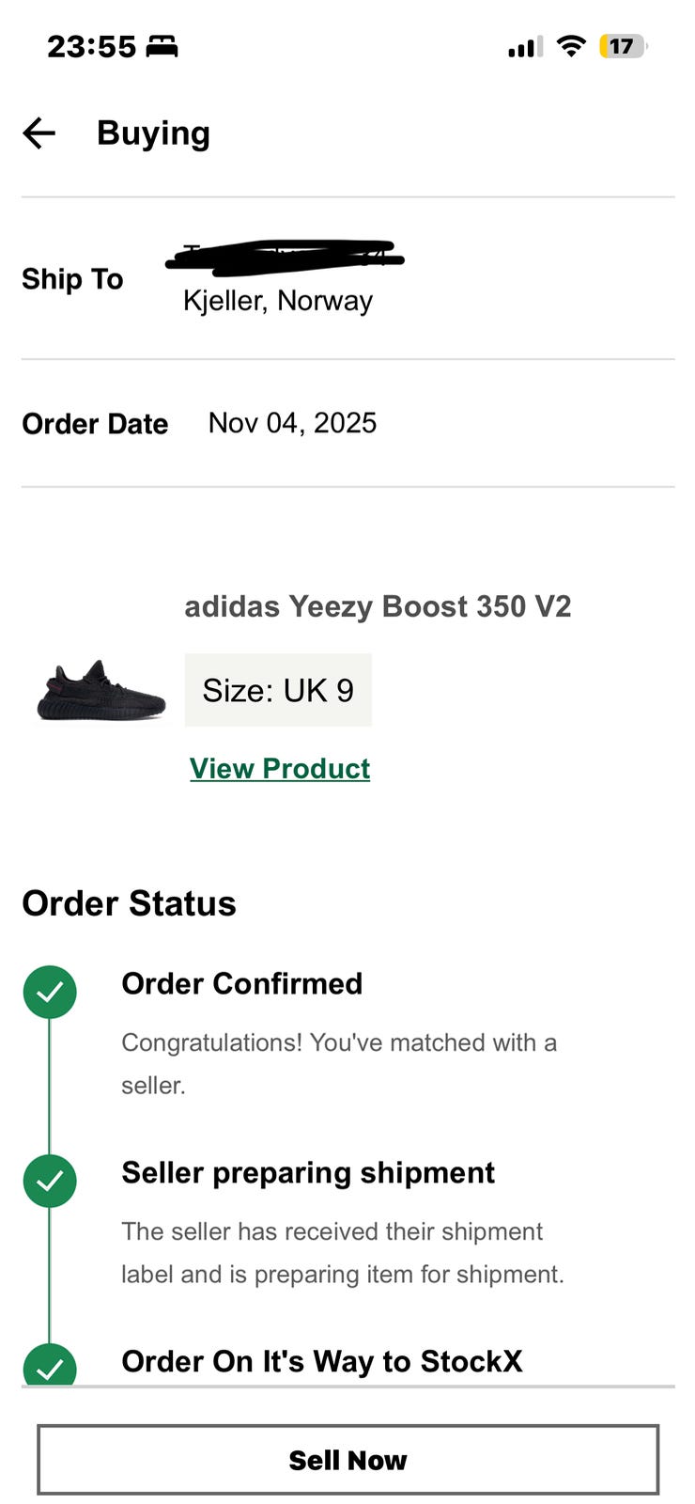Tap the Seller preparing shipment checkmark
This screenshot has width=695, height=1504.
tap(50, 1181)
